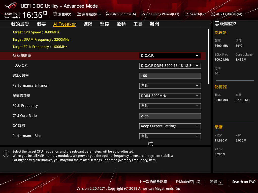Open the Ai overclock tuner D.O.C.P. dropdown
The image size is (258, 193).
click(x=170, y=56)
